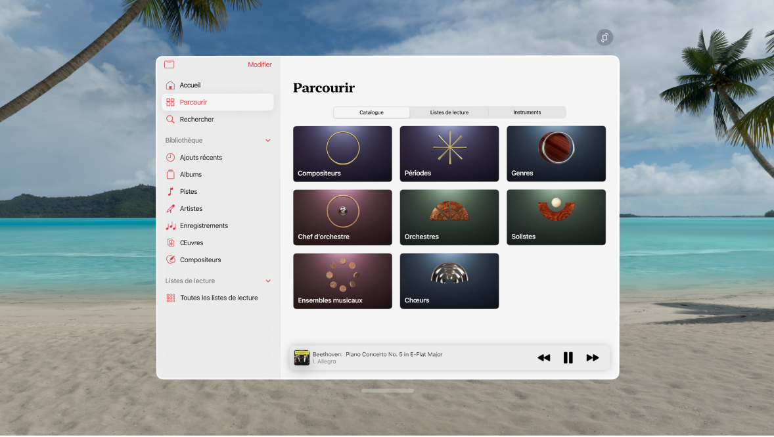Open Toutes les listes de lecture grid icon
The height and width of the screenshot is (437, 774).
[171, 298]
